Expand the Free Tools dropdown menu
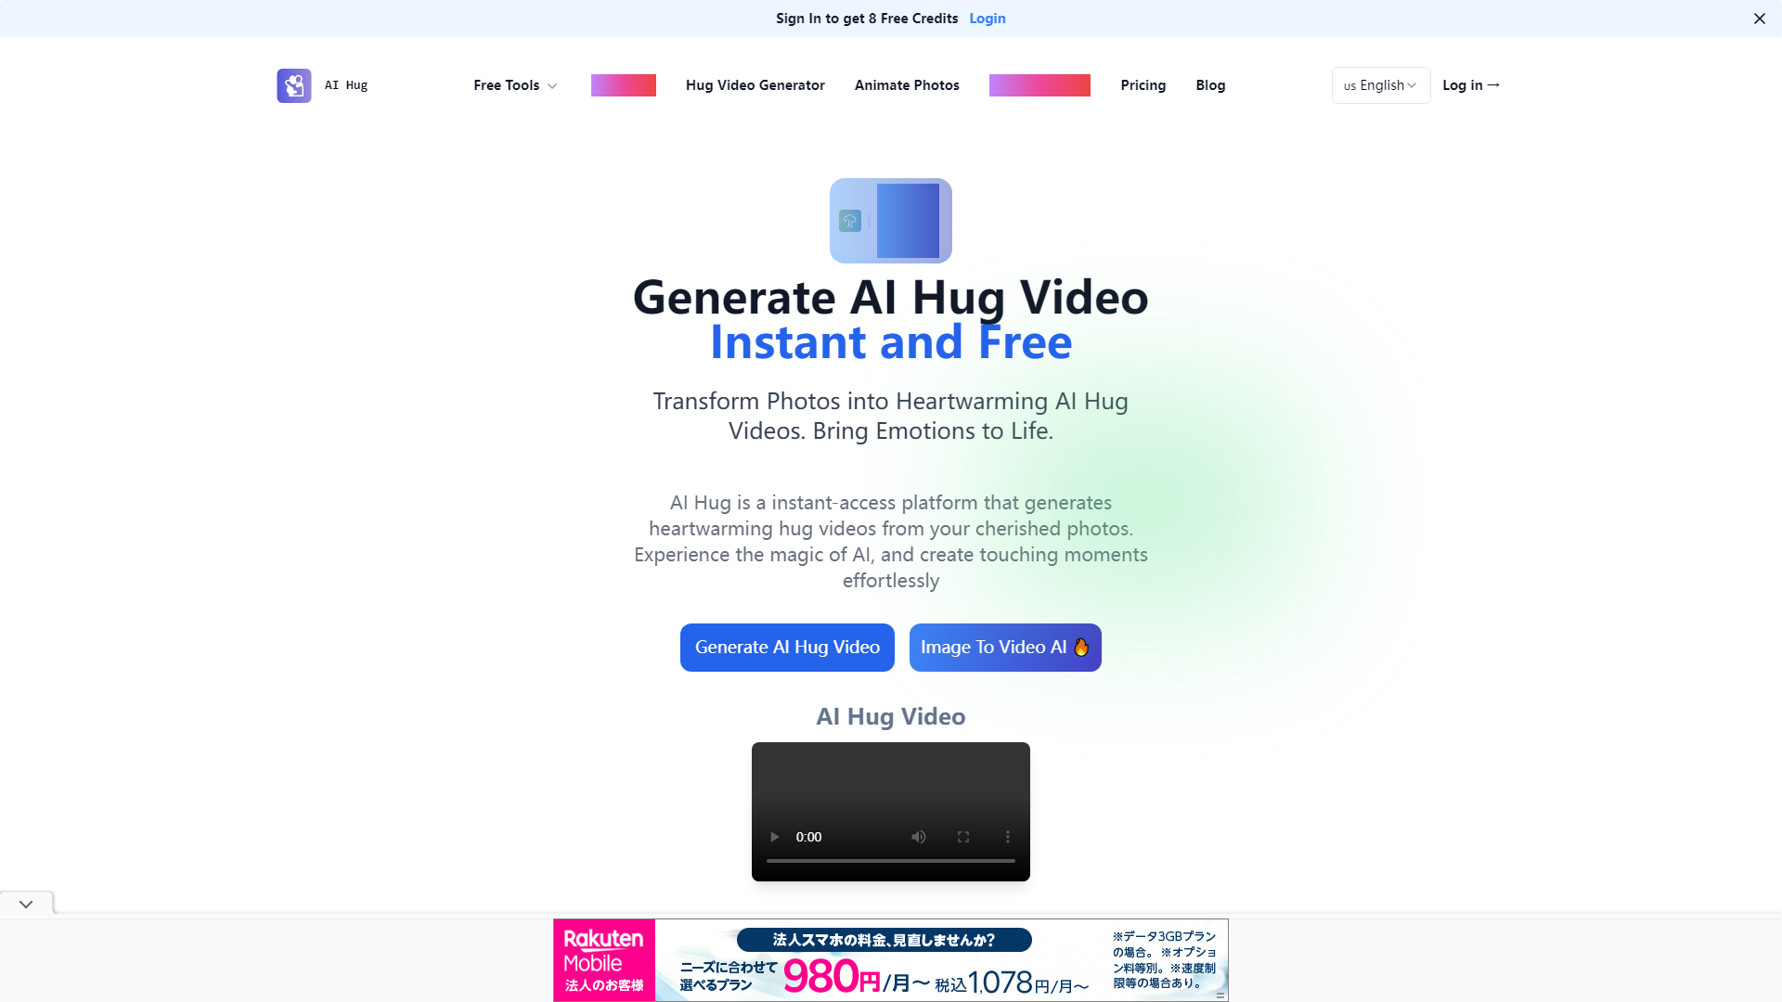Image resolution: width=1782 pixels, height=1002 pixels. [x=515, y=85]
